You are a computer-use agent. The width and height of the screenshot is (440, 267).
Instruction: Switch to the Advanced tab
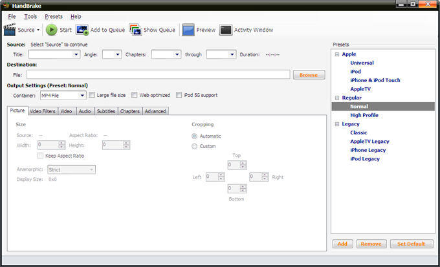[x=155, y=111]
